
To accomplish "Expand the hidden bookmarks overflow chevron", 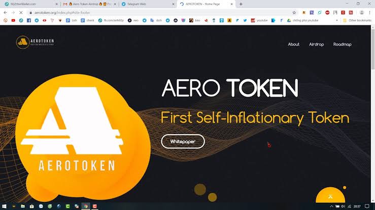I will coord(337,21).
